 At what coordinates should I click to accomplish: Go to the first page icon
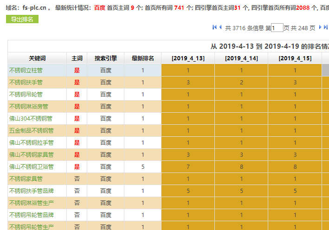214,28
